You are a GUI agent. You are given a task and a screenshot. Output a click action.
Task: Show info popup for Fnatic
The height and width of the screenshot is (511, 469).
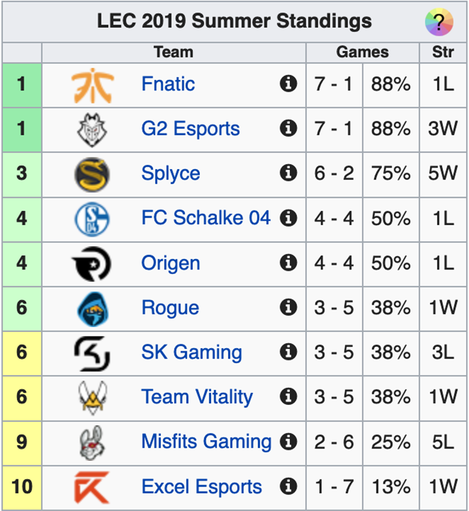pos(288,84)
